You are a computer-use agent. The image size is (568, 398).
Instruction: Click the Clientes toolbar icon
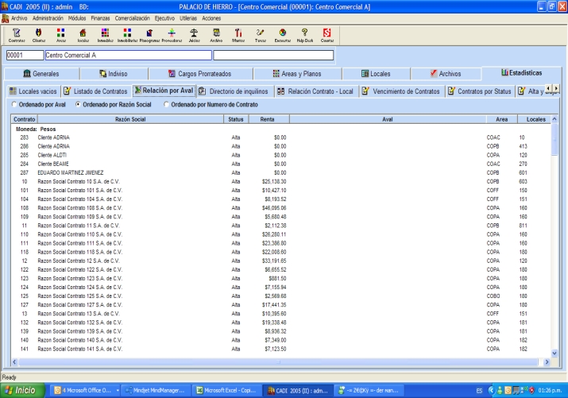pos(38,33)
